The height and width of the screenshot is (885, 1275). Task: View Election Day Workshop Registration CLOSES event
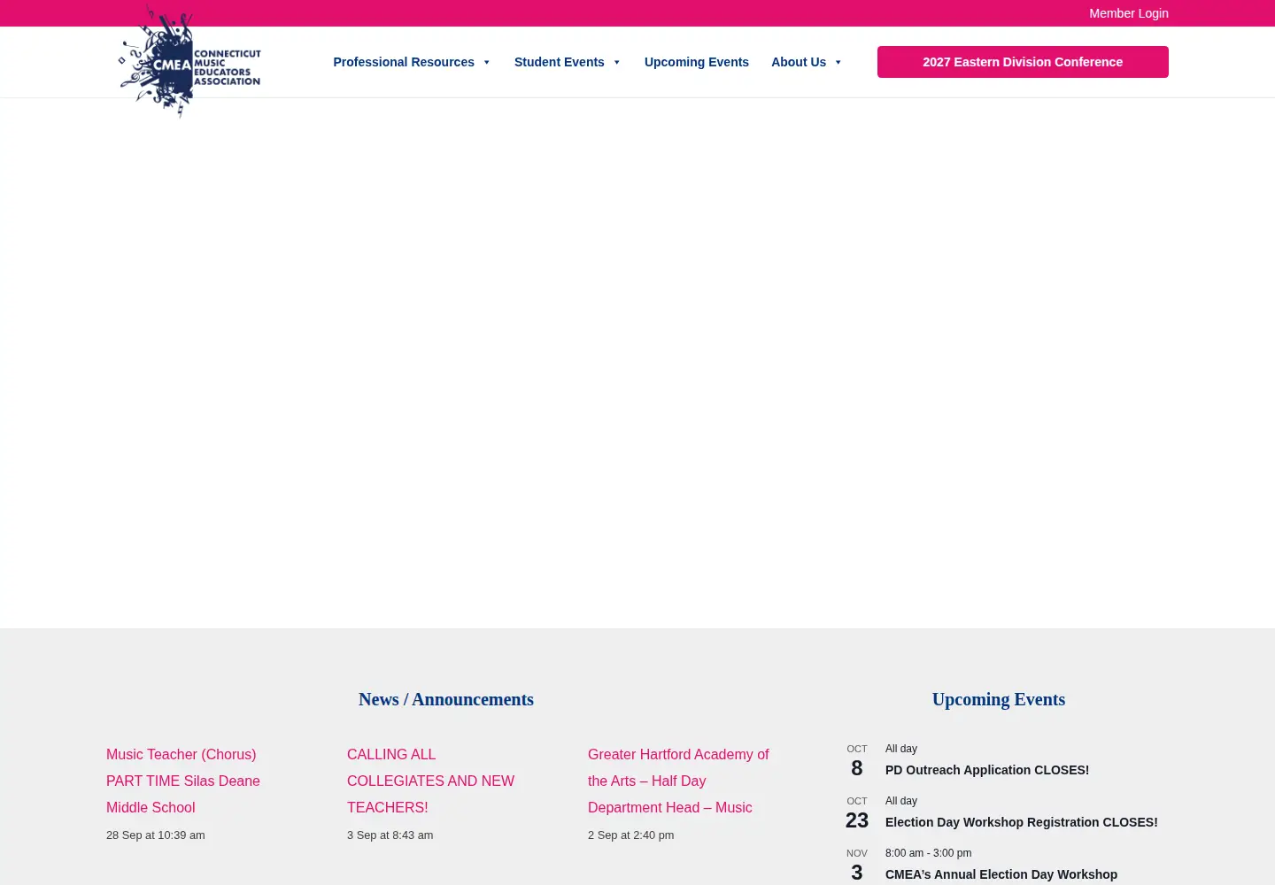tap(1022, 822)
